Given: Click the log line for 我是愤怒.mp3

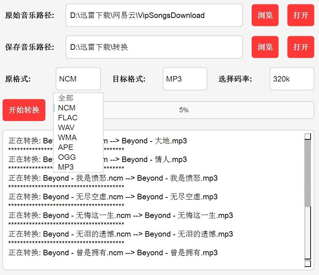Looking at the screenshot, I should pyautogui.click(x=113, y=178).
